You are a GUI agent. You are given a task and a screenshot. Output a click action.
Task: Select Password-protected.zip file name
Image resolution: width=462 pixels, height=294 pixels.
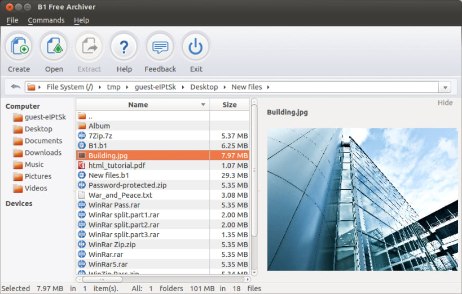(x=127, y=185)
